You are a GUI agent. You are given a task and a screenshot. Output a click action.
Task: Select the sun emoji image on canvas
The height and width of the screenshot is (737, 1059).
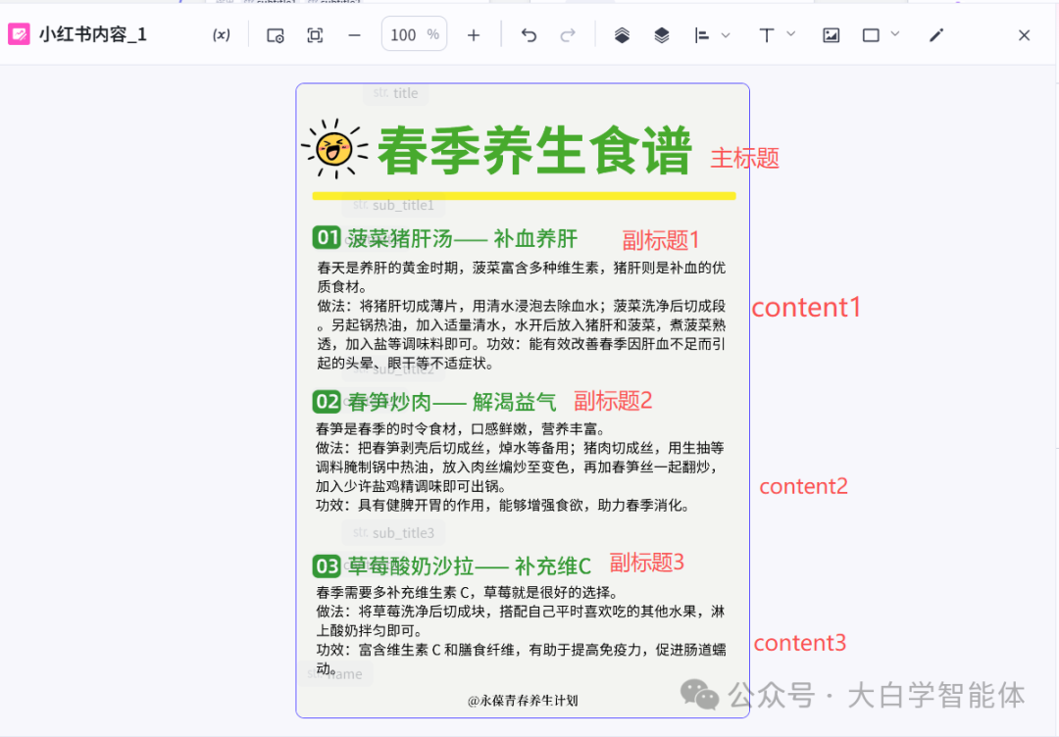334,149
